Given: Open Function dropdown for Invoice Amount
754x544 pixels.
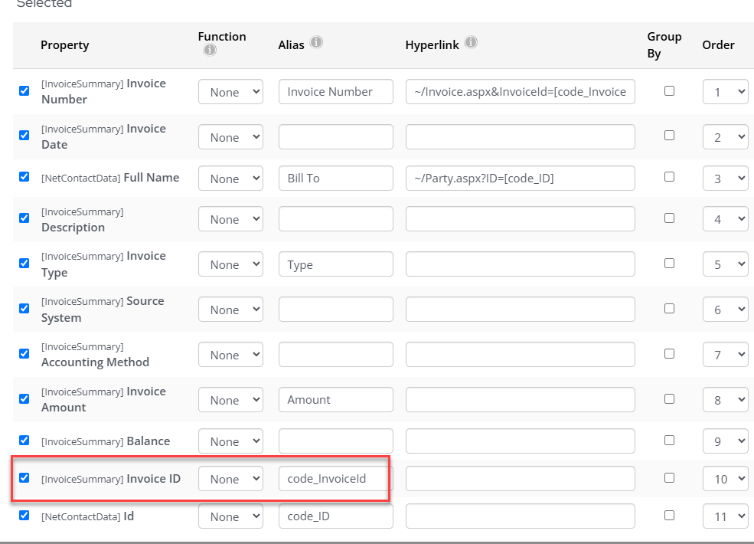Looking at the screenshot, I should click(230, 400).
